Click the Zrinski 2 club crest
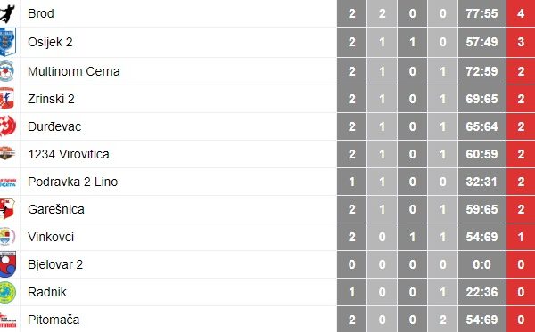 pyautogui.click(x=7, y=99)
